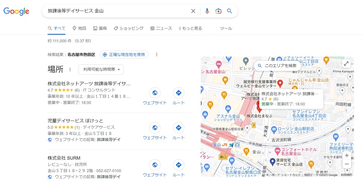Zoom in the map with plus button
This screenshot has width=363, height=189.
coord(347,155)
